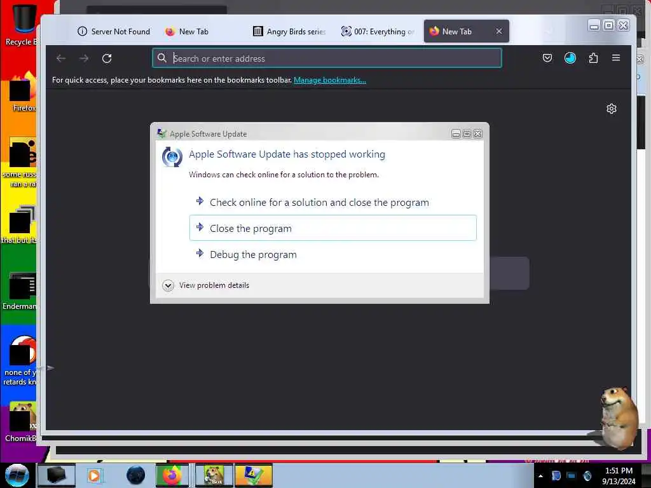Open the dark globe taskbar icon
This screenshot has height=488, width=651.
136,475
